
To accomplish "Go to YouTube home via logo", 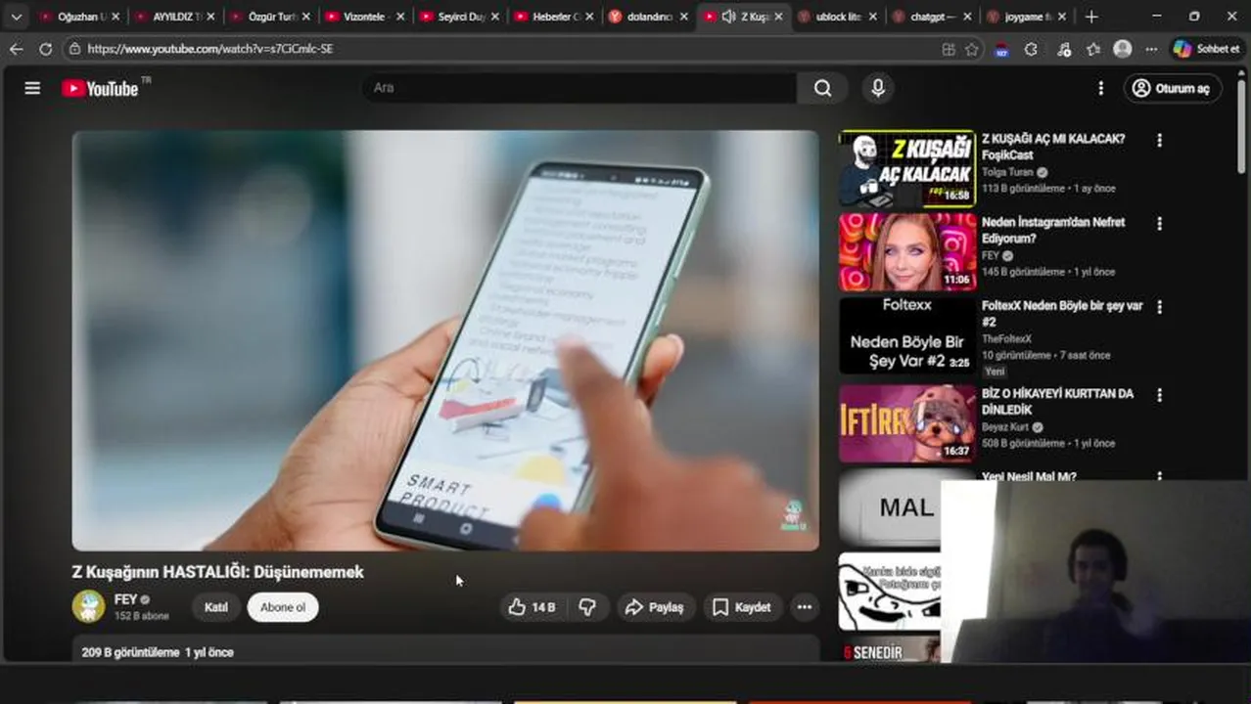I will click(x=101, y=88).
